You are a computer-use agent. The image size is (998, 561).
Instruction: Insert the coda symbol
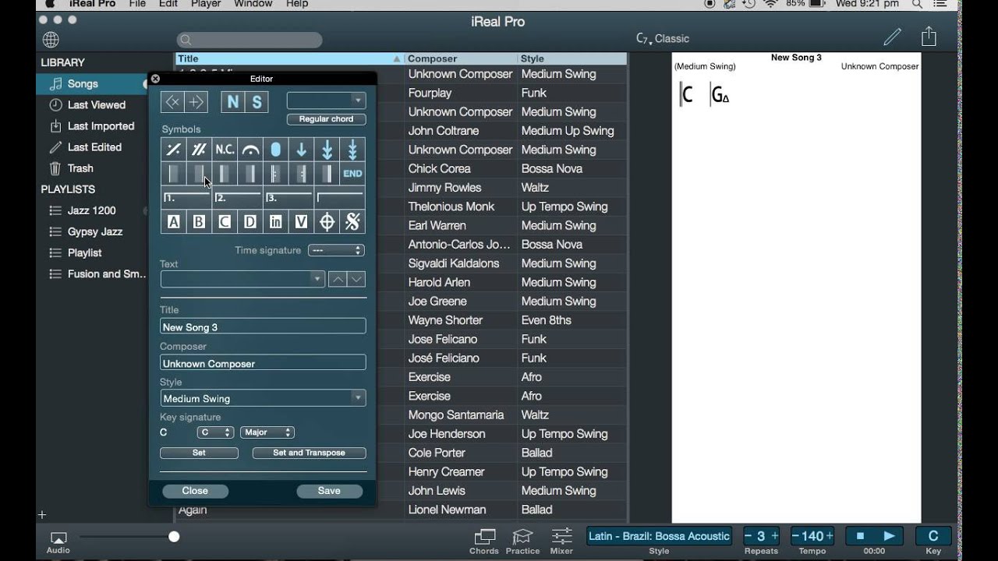pos(327,222)
